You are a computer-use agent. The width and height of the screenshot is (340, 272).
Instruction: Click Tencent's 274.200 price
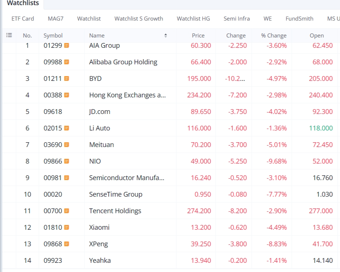[x=199, y=211]
